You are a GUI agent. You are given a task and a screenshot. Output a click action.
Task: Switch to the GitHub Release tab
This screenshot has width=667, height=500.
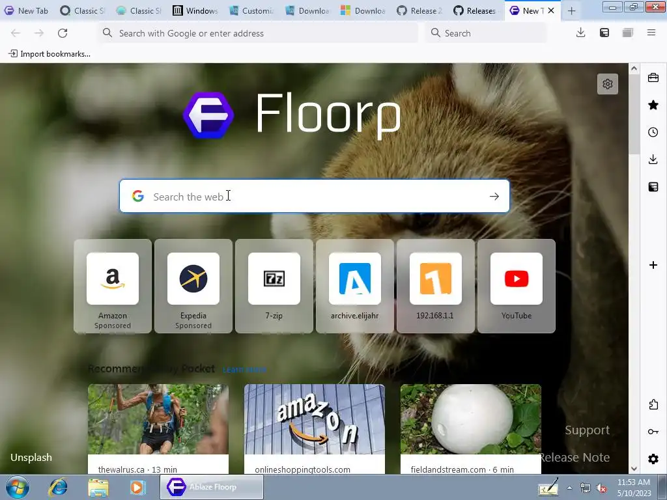pos(420,10)
